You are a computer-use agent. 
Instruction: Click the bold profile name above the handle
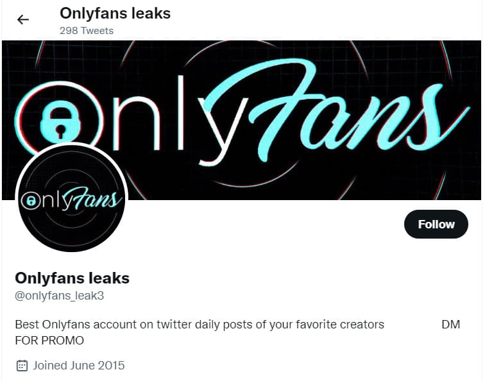(x=72, y=278)
